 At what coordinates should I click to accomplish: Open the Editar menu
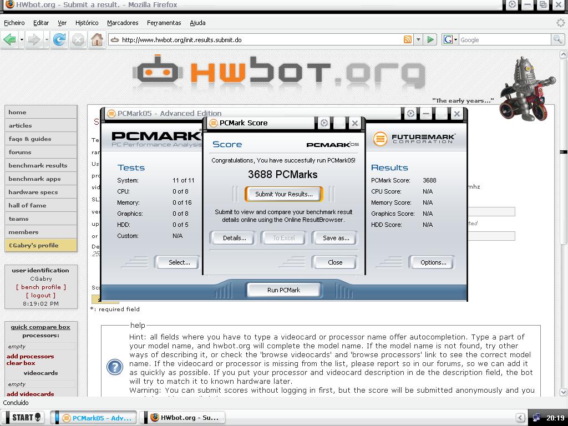tap(41, 23)
